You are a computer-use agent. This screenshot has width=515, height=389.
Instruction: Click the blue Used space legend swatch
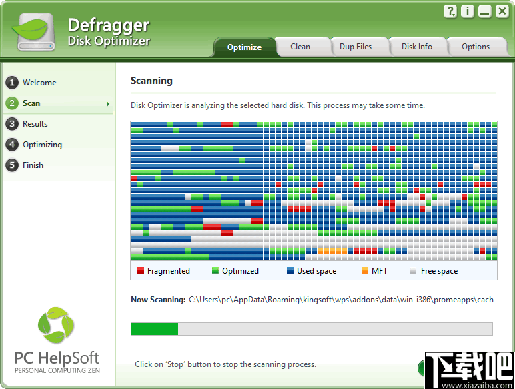pyautogui.click(x=290, y=270)
